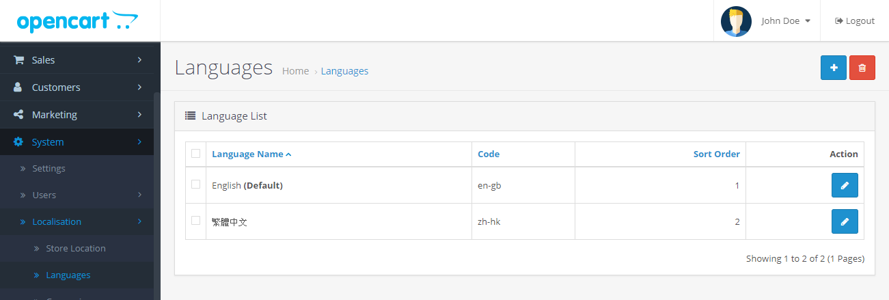Click the Marketing share icon
The width and height of the screenshot is (889, 300).
point(18,115)
